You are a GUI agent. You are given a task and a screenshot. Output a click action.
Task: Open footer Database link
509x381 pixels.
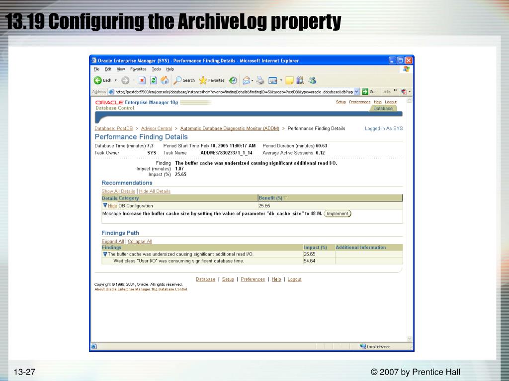click(205, 279)
